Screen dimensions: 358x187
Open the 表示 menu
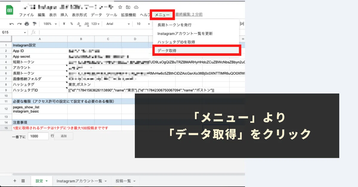(x=53, y=15)
